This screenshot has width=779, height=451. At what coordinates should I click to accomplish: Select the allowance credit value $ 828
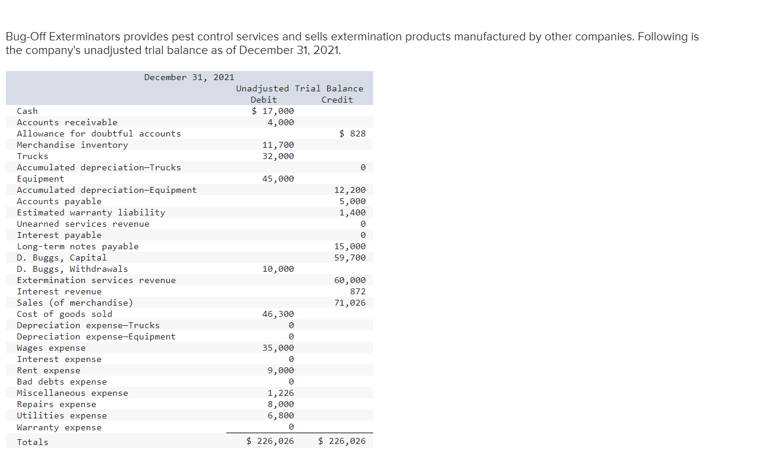tap(353, 134)
